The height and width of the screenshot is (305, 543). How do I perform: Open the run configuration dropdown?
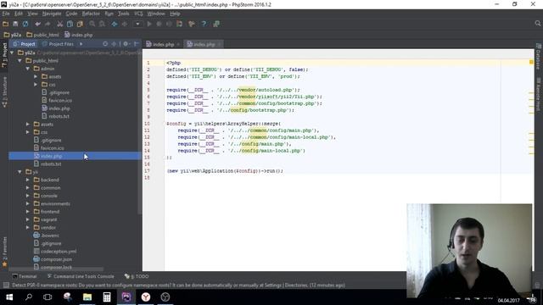137,24
